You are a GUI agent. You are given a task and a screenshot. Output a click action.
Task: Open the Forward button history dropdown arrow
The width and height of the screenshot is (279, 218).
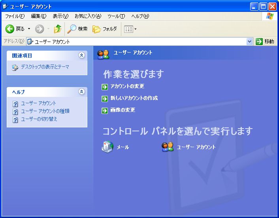(x=48, y=28)
